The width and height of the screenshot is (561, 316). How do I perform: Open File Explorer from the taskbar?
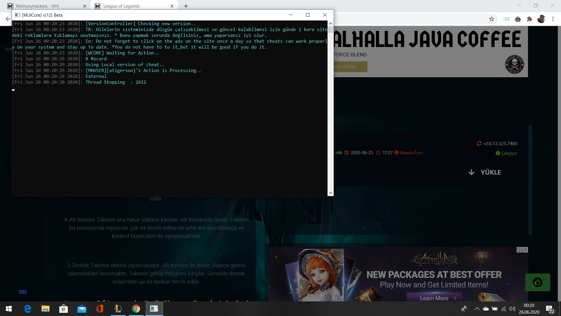[x=46, y=309]
